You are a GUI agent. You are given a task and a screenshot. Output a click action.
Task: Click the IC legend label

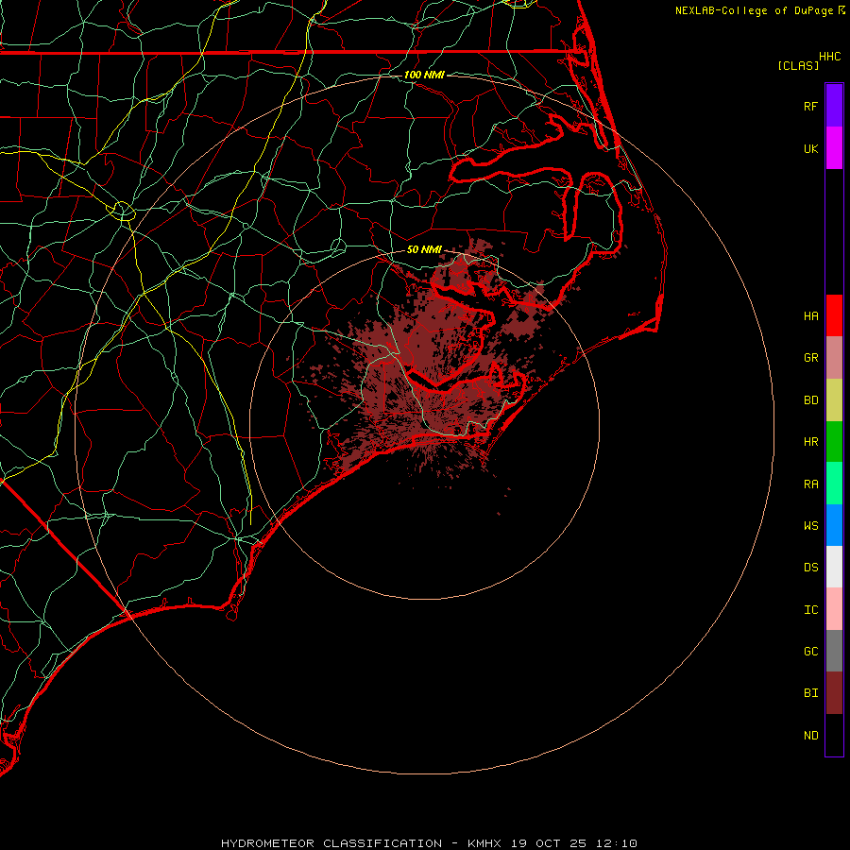tap(810, 610)
